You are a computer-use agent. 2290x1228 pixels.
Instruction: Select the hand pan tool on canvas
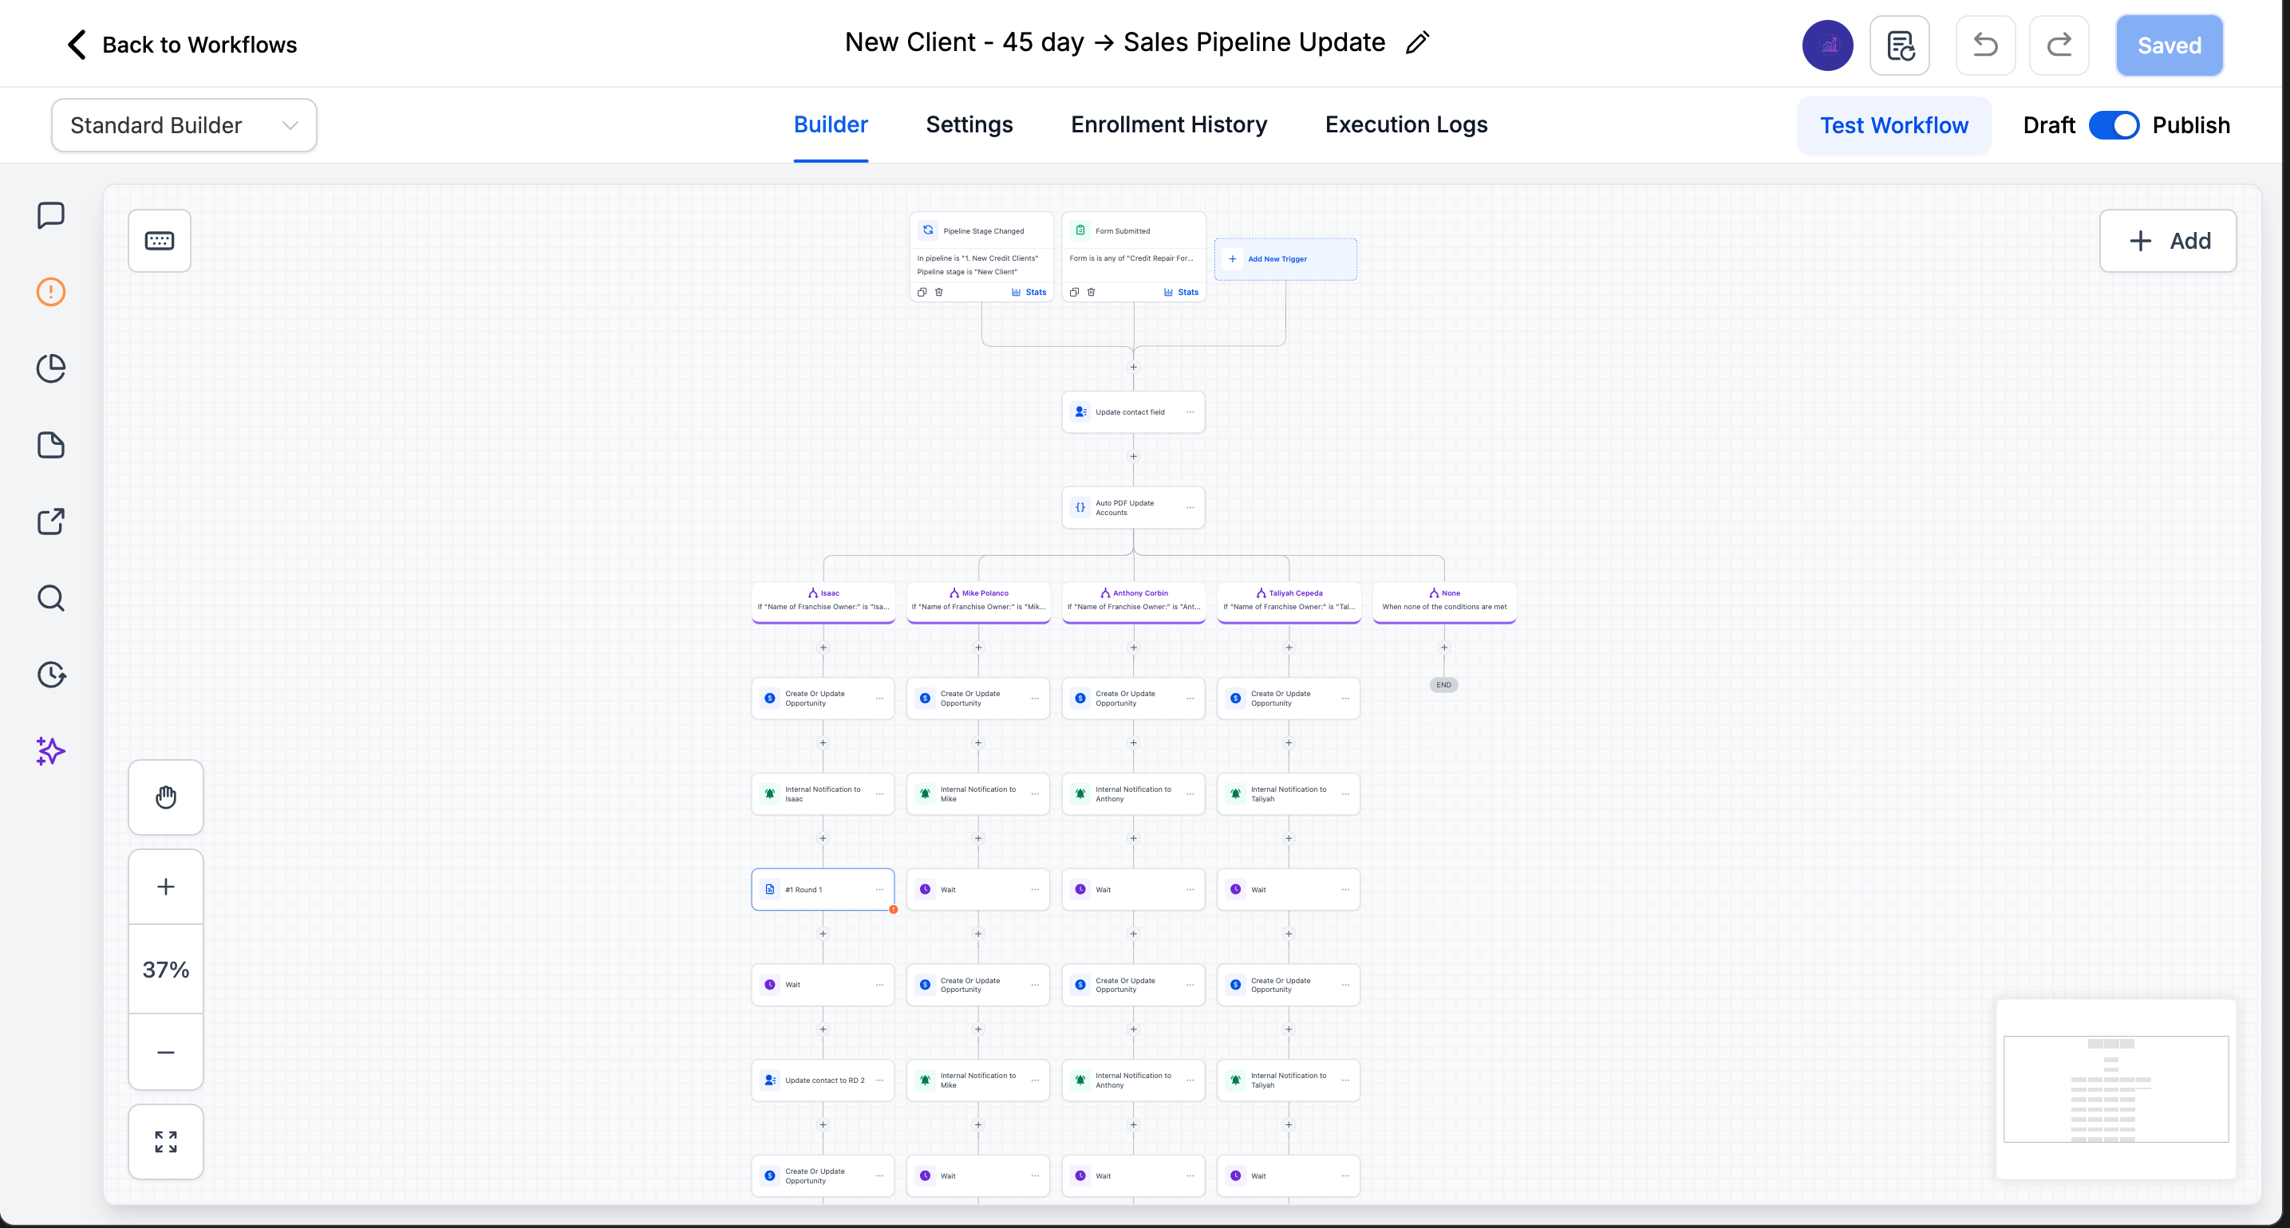pyautogui.click(x=165, y=797)
